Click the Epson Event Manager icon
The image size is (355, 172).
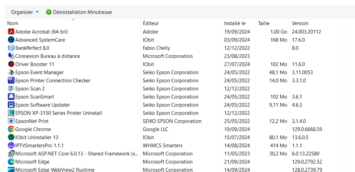(x=11, y=72)
